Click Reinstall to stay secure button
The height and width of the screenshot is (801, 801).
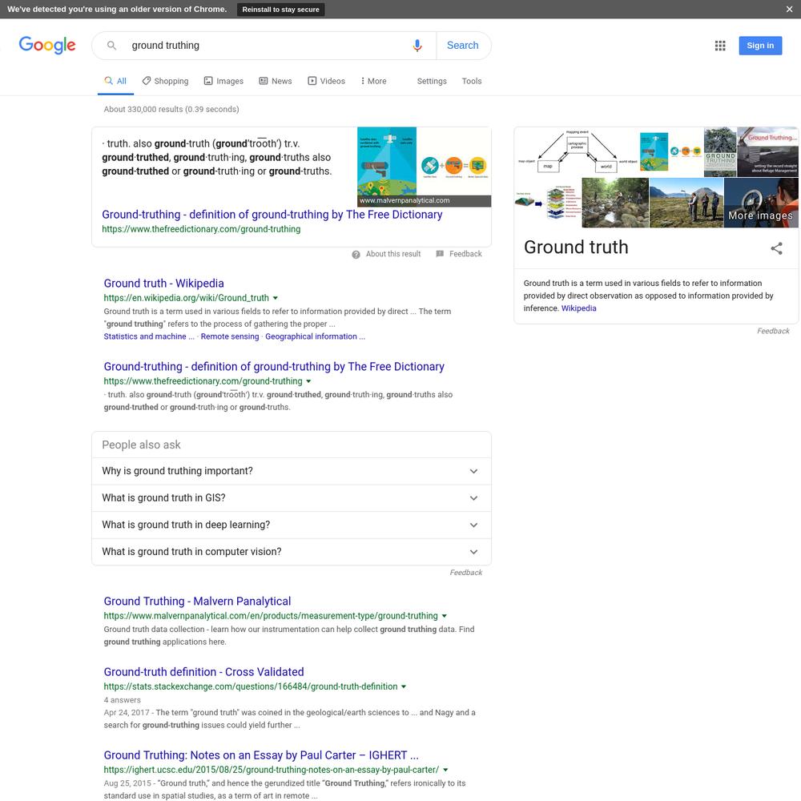280,9
